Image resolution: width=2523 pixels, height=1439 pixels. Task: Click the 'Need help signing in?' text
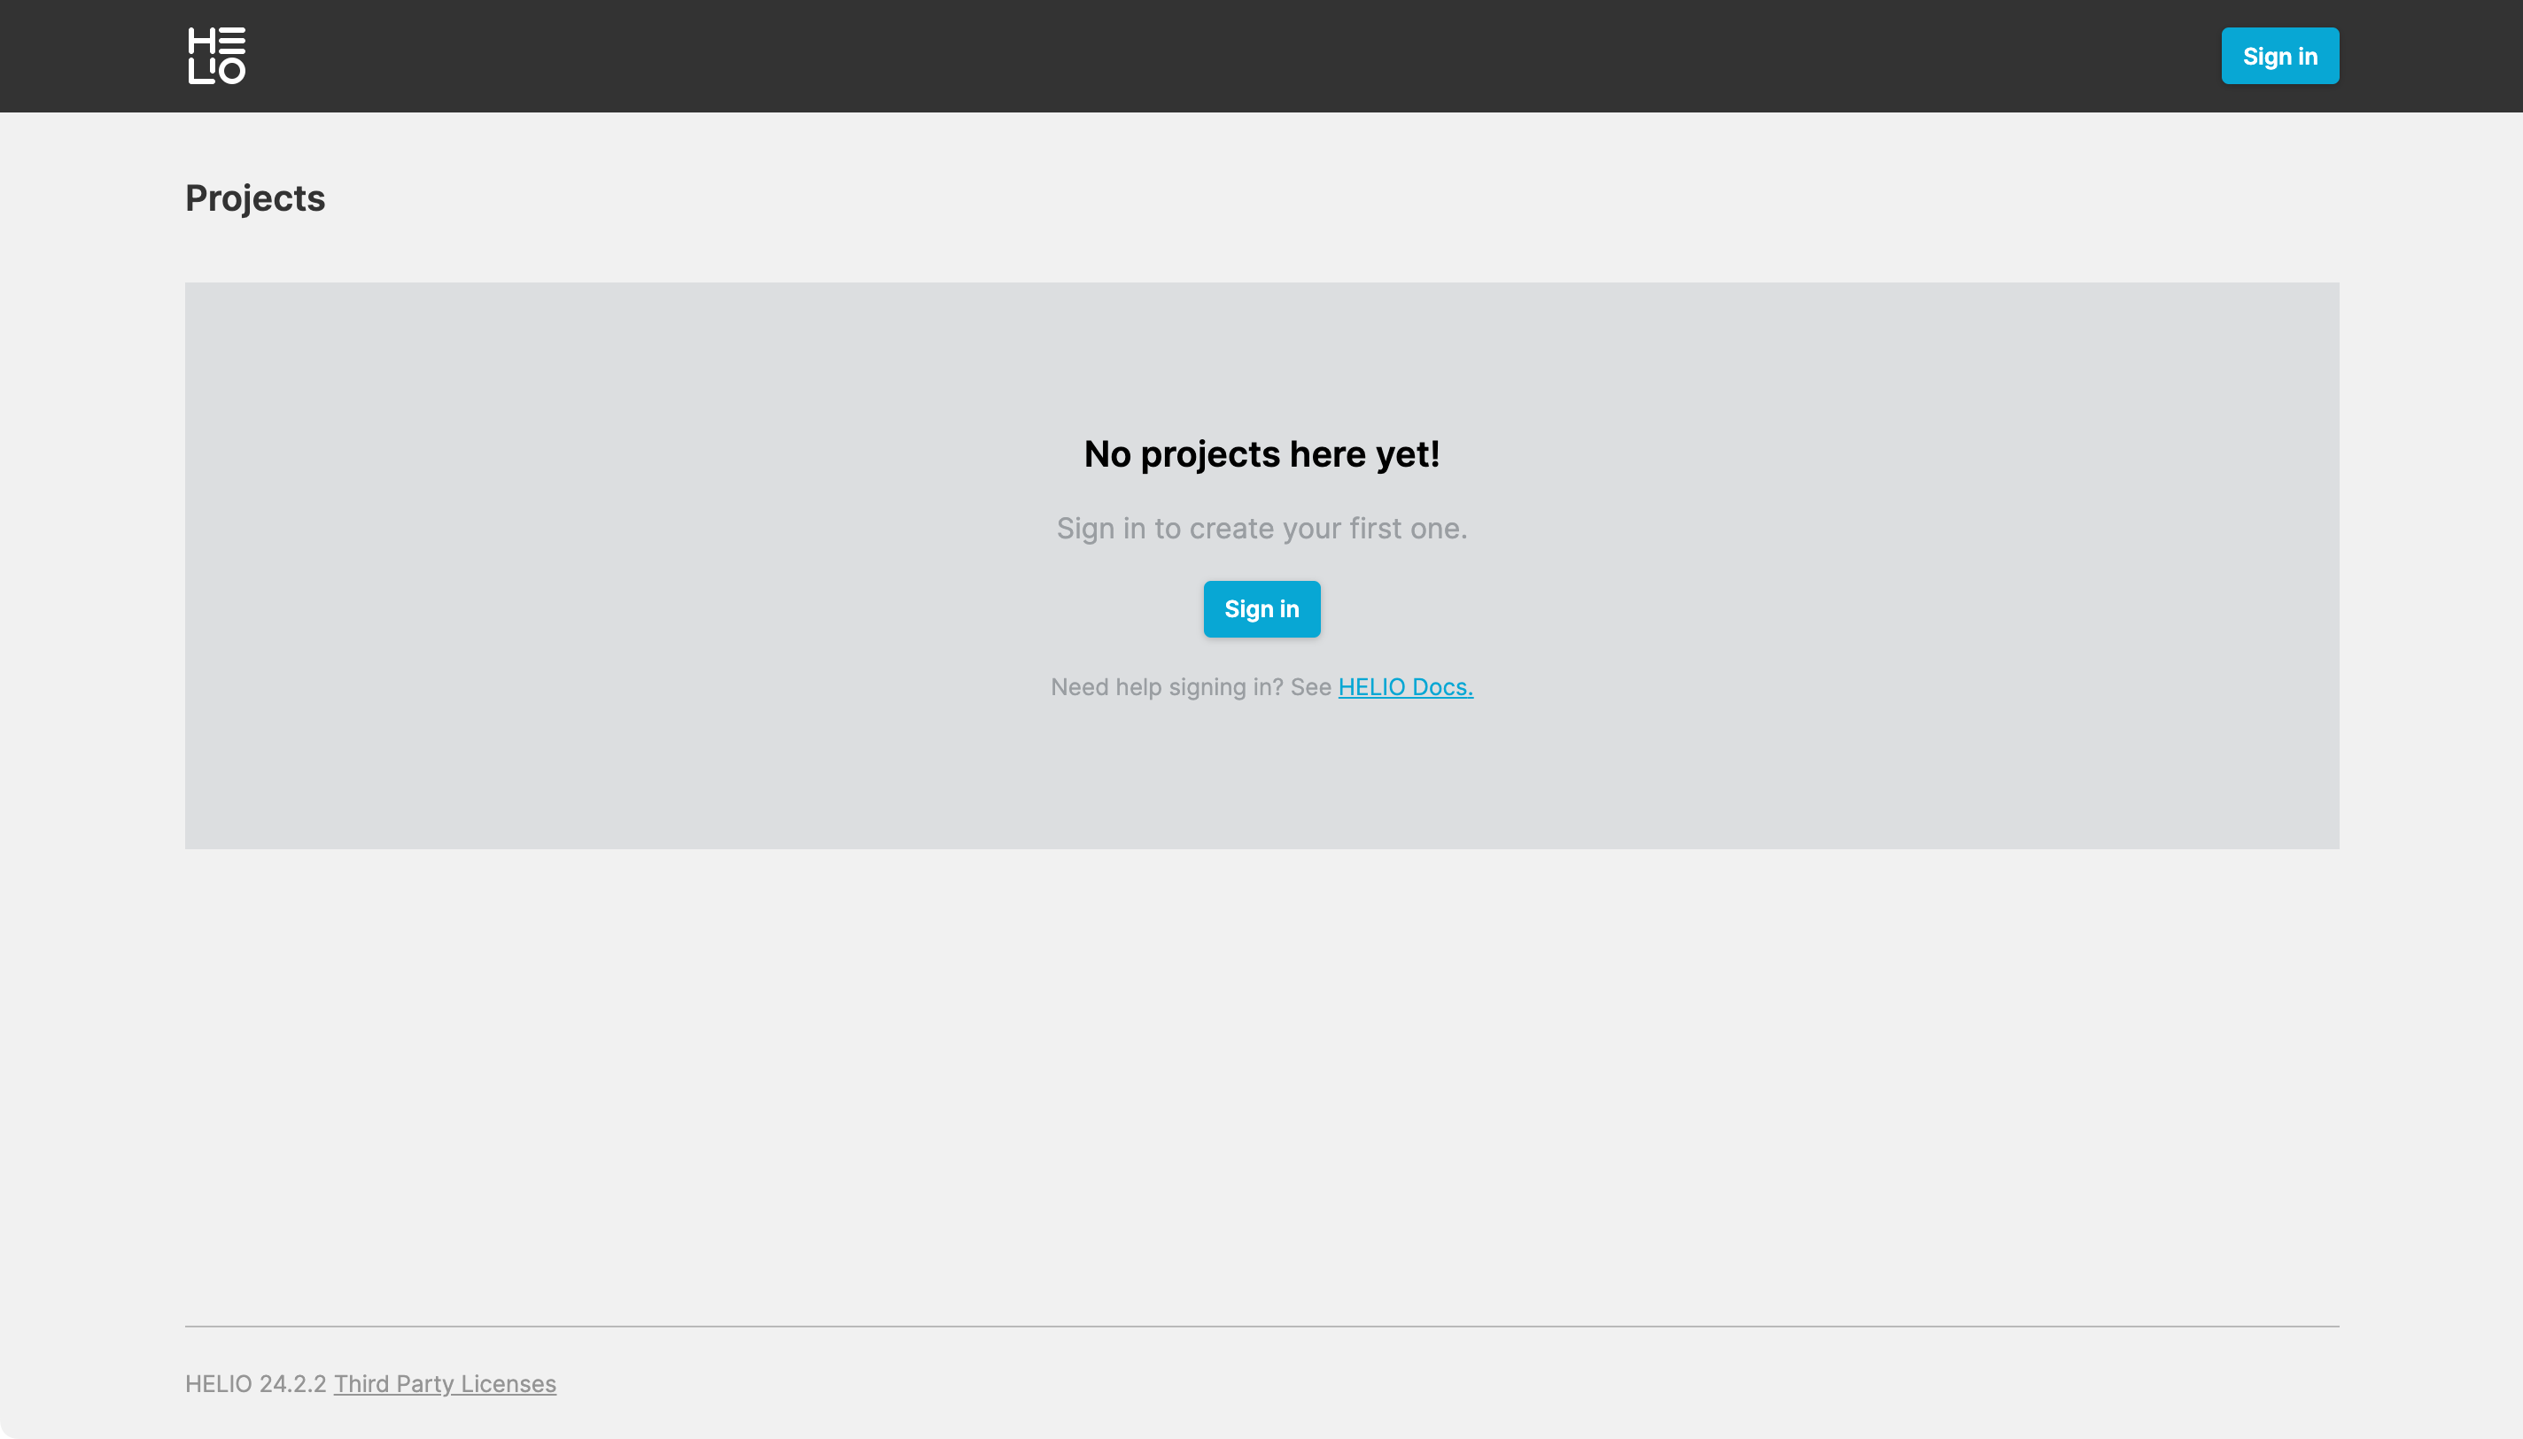(x=1167, y=687)
